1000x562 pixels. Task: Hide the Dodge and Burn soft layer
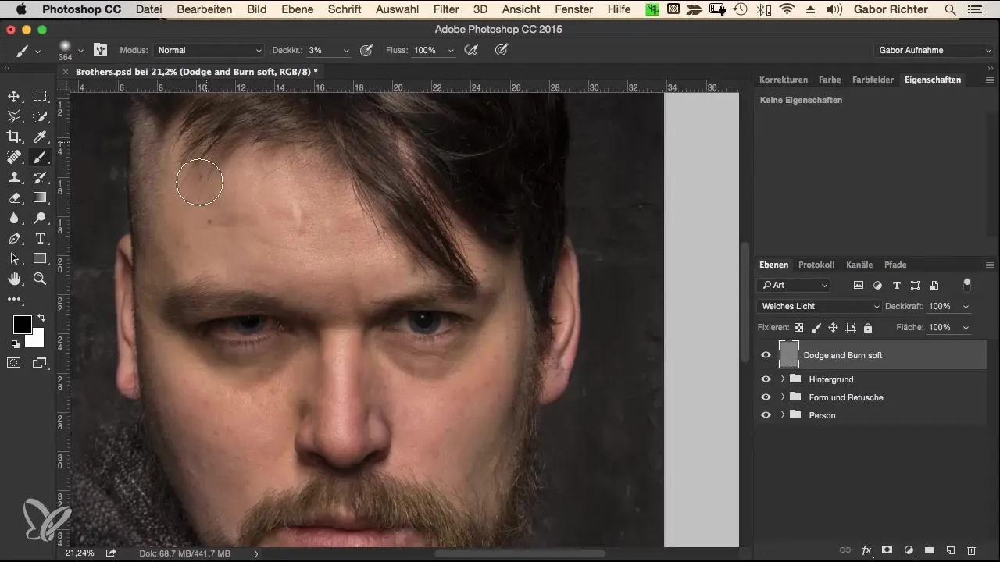pyautogui.click(x=766, y=355)
